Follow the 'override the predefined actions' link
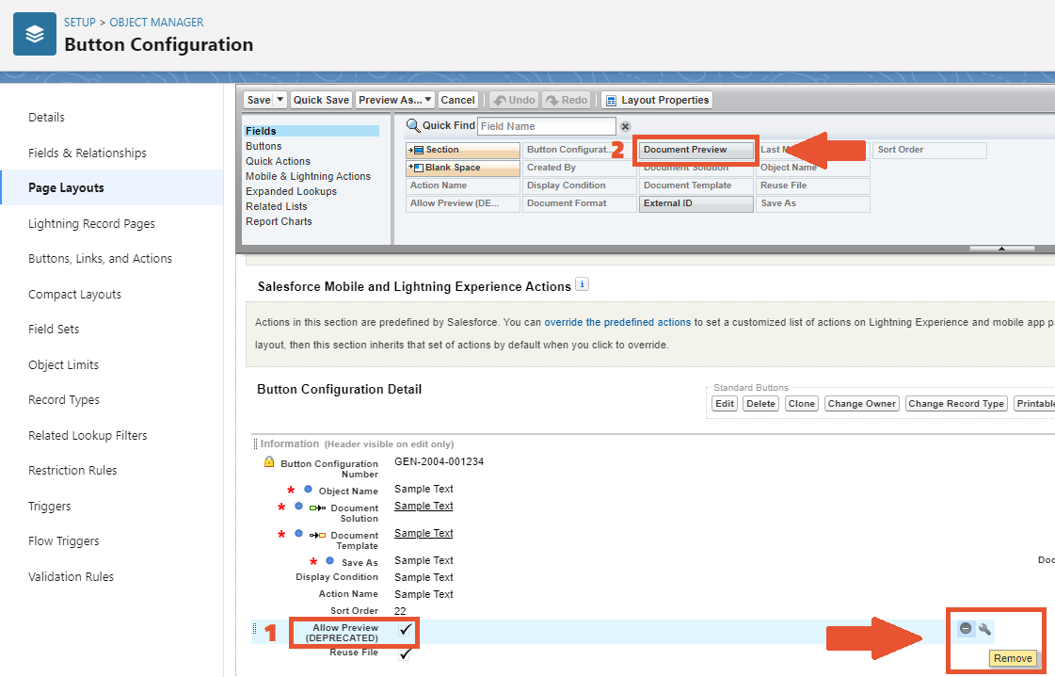Viewport: 1055px width, 677px height. (617, 322)
